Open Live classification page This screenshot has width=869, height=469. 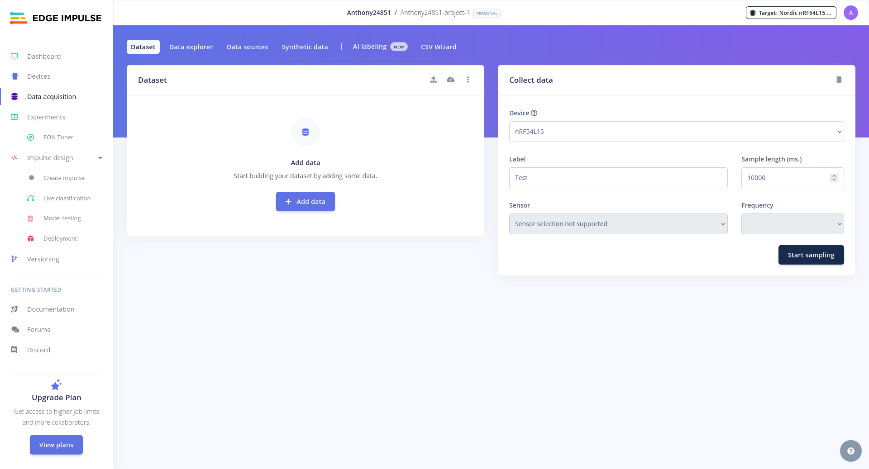67,198
